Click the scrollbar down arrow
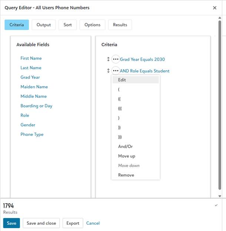This screenshot has height=231, width=226. [220, 196]
